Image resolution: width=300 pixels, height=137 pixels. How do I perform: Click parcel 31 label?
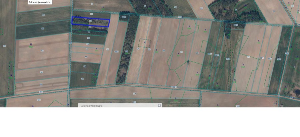coord(248,57)
